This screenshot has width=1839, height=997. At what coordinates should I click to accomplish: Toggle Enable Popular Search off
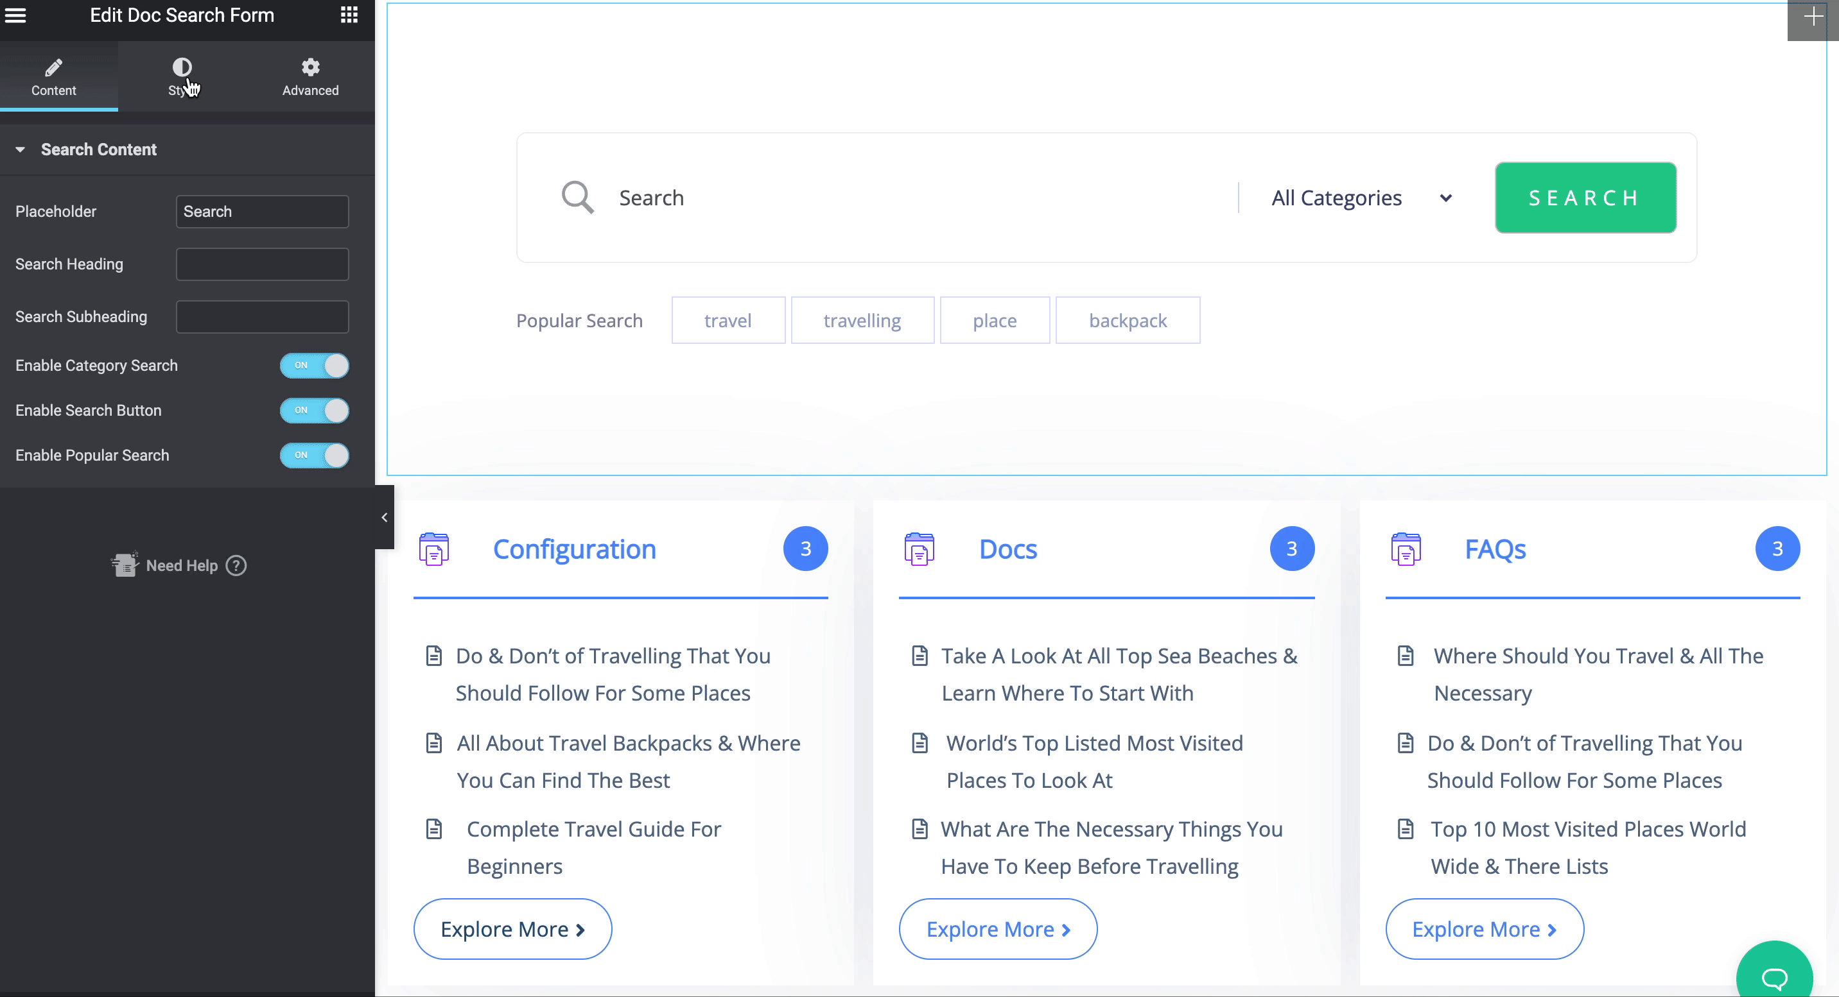coord(314,456)
